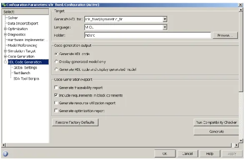
Task: Select Diagnostics label in tree
Action: tap(17, 34)
